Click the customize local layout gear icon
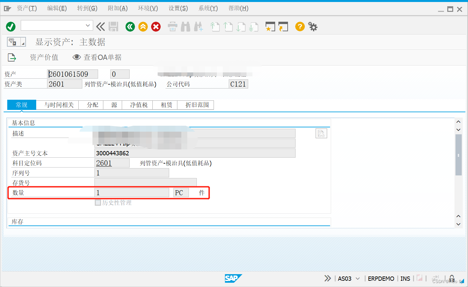Image resolution: width=468 pixels, height=287 pixels. 313,26
